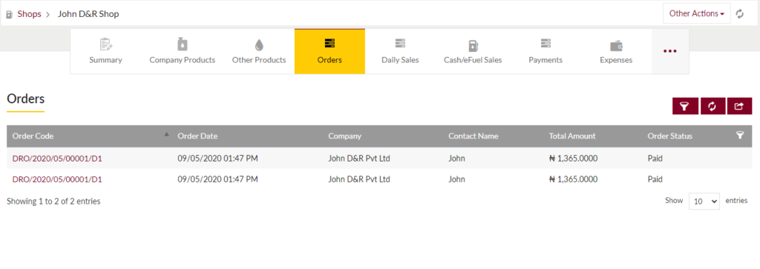Sort by the Order Date column header
Screen dimensions: 760x269
pyautogui.click(x=197, y=136)
